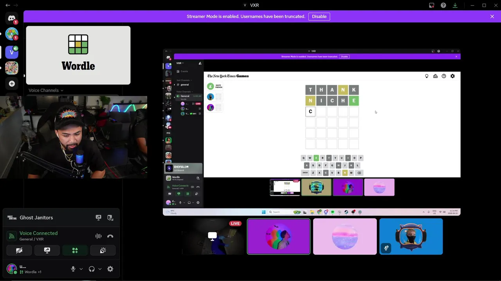Share screen icon beside Ghost Janitors

coord(98,218)
